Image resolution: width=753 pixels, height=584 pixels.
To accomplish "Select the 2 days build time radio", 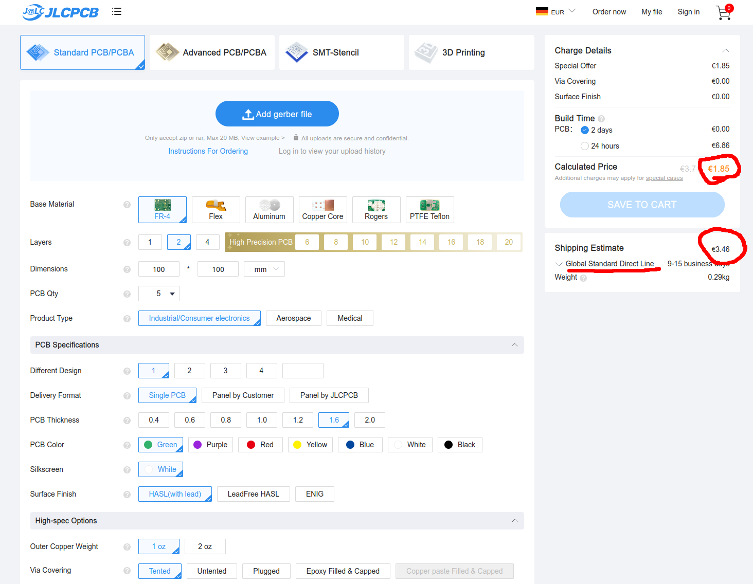I will click(585, 130).
